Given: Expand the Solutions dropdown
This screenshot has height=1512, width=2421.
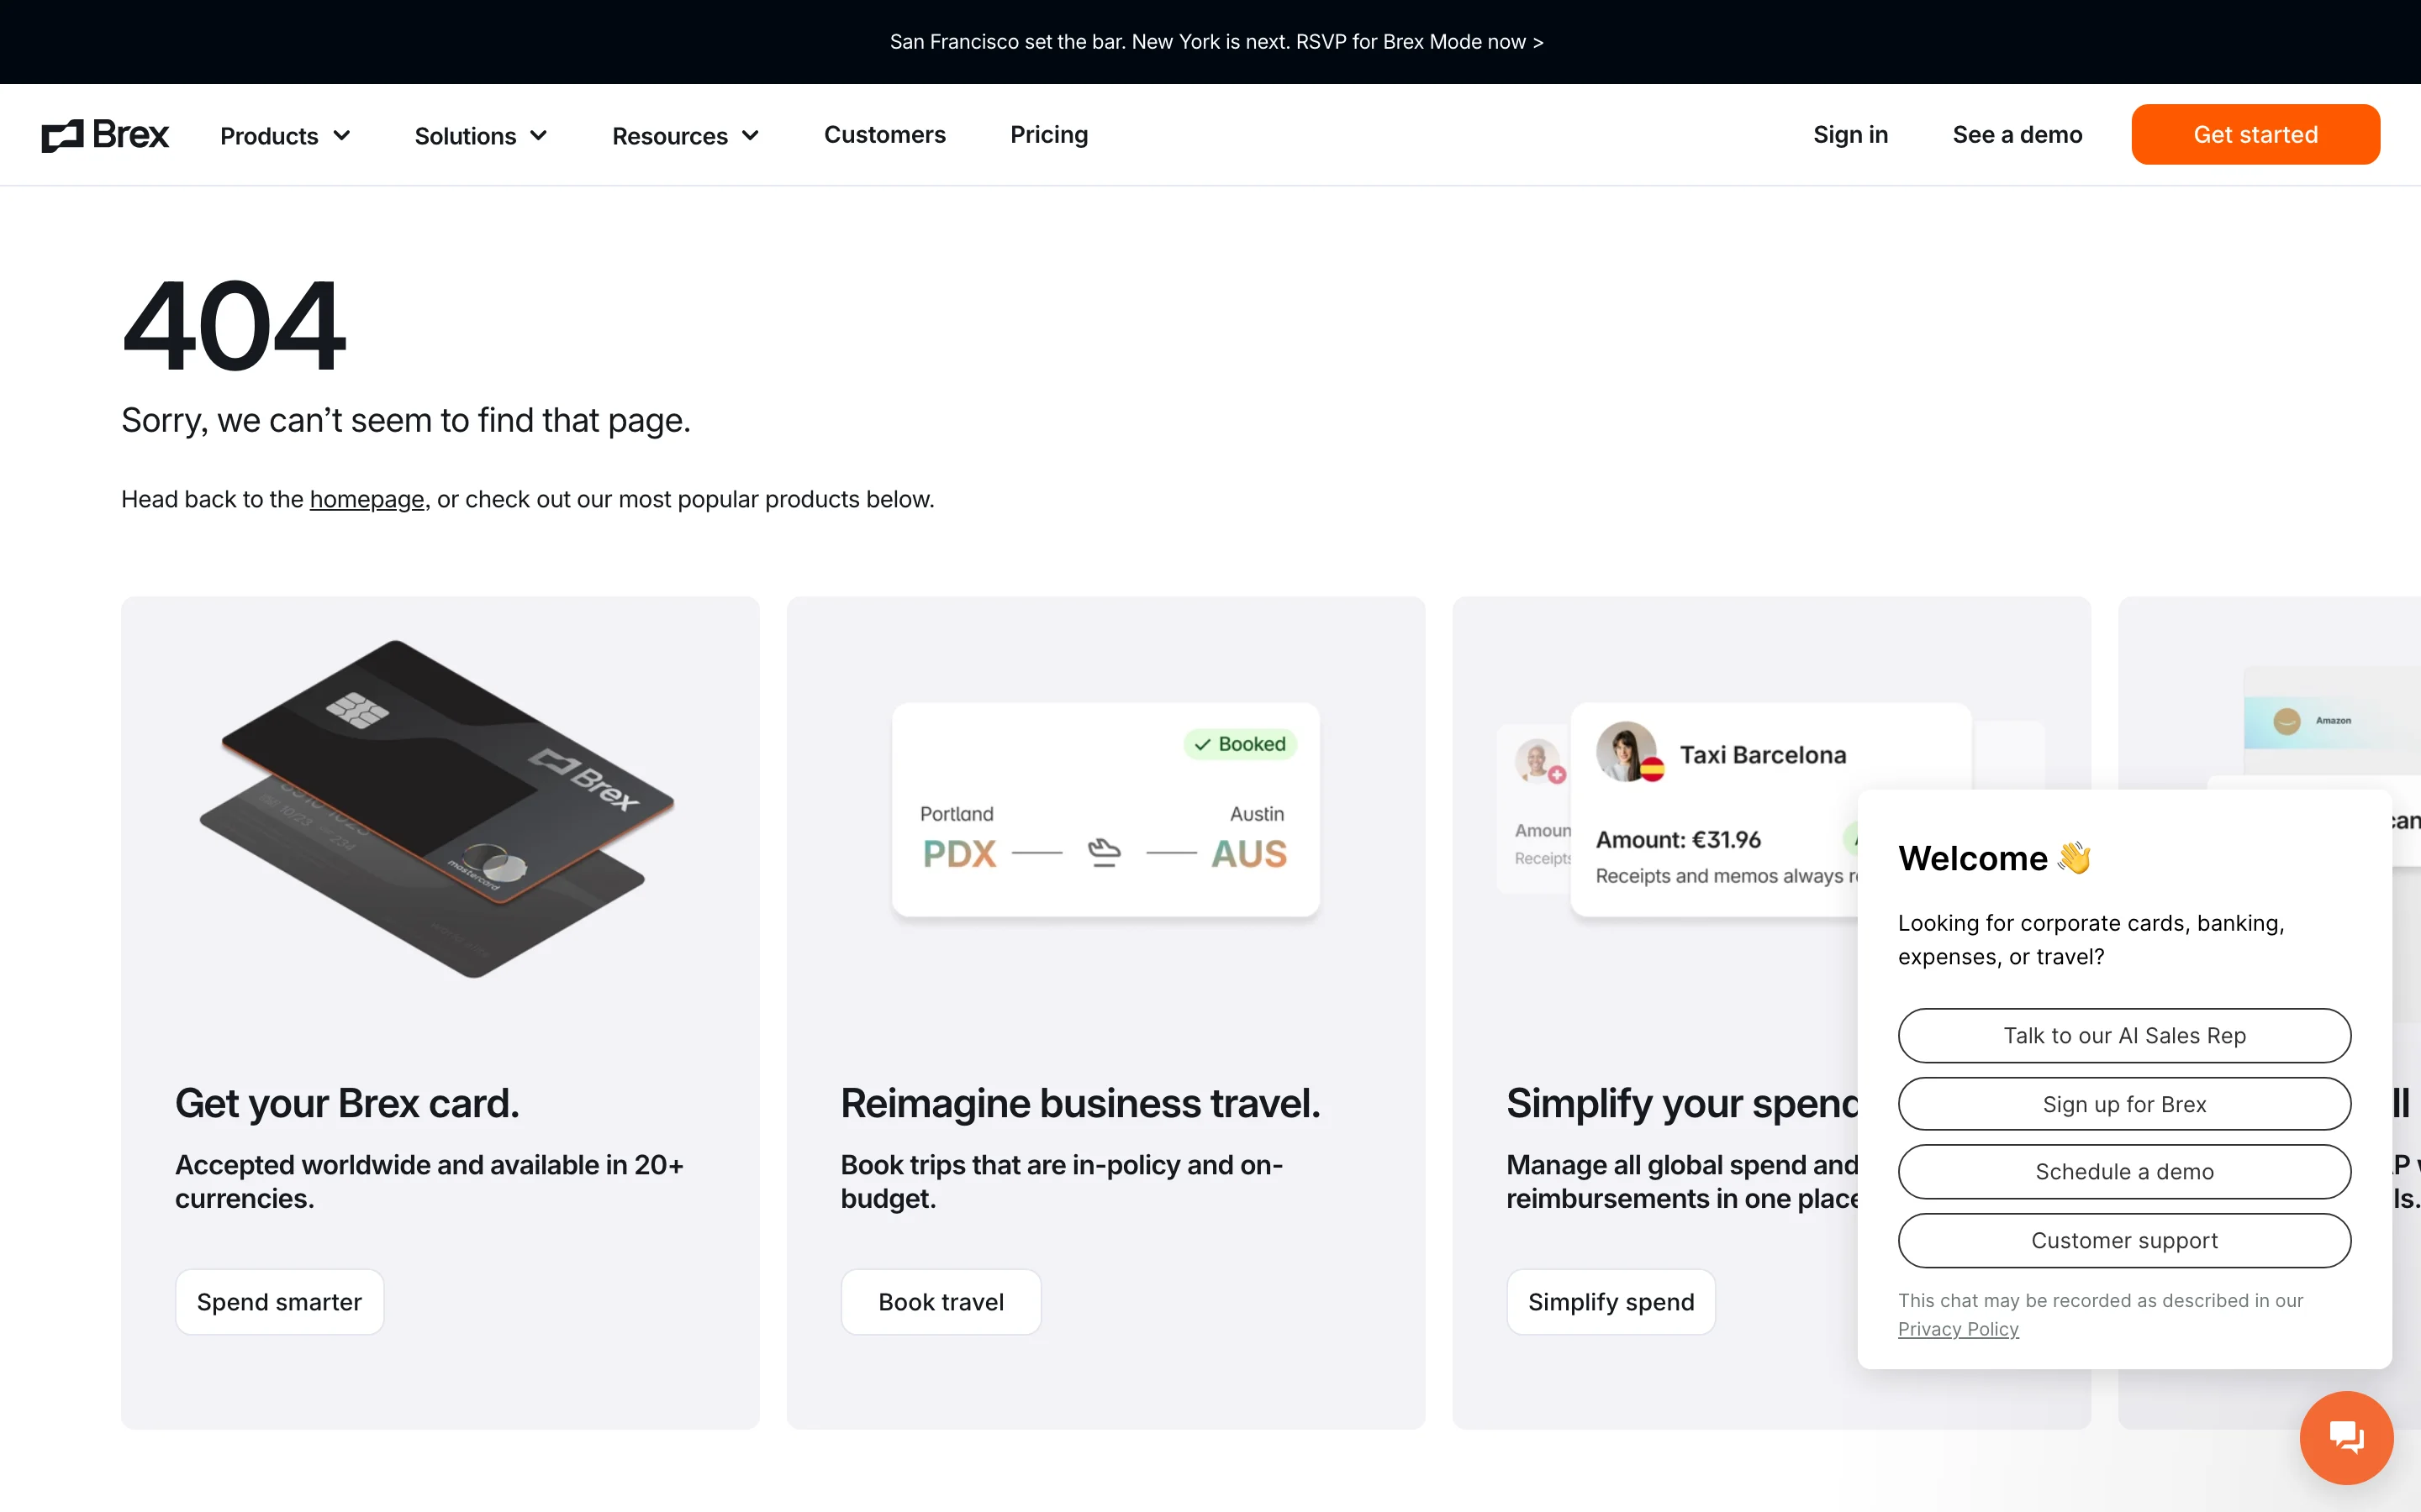Looking at the screenshot, I should (x=479, y=135).
